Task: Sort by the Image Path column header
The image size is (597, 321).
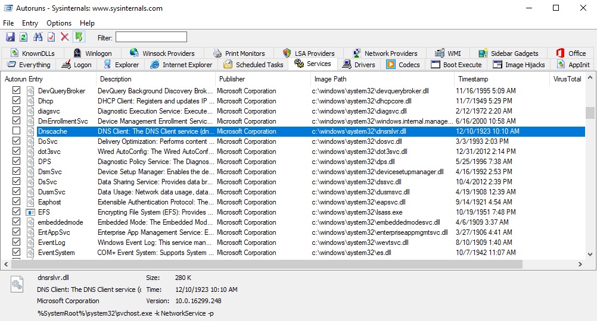Action: point(382,79)
